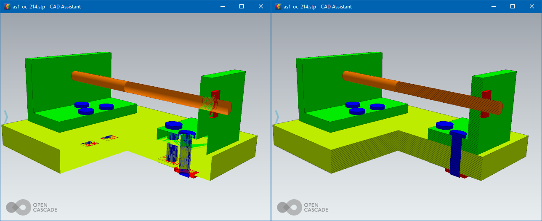Maximize the right CAD Assistant window

512,6
